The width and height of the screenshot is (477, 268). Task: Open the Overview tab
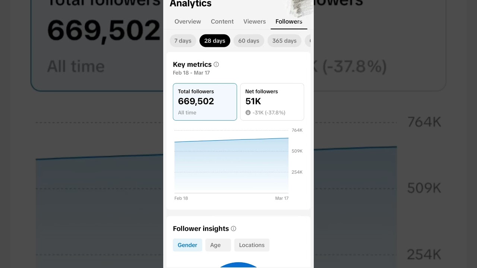click(x=187, y=22)
